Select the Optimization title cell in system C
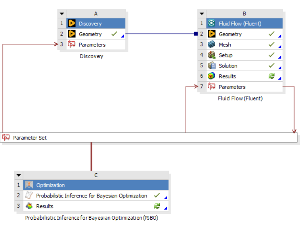 pos(51,185)
